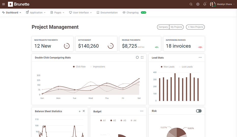Open the Application menu

(36, 12)
